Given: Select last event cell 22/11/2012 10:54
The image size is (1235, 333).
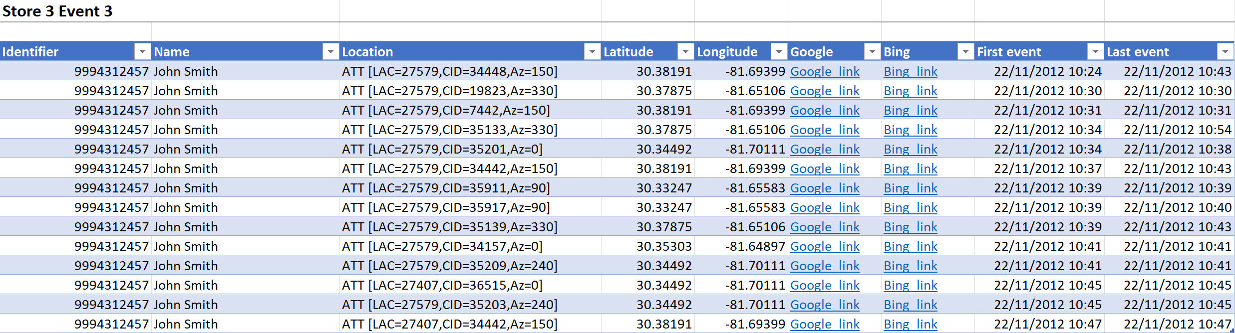Looking at the screenshot, I should pos(1177,130).
